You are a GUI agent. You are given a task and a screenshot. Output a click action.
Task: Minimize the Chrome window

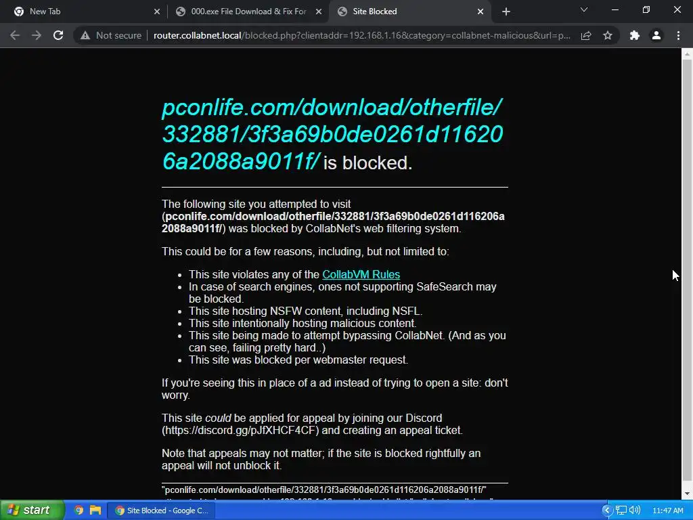pyautogui.click(x=614, y=9)
